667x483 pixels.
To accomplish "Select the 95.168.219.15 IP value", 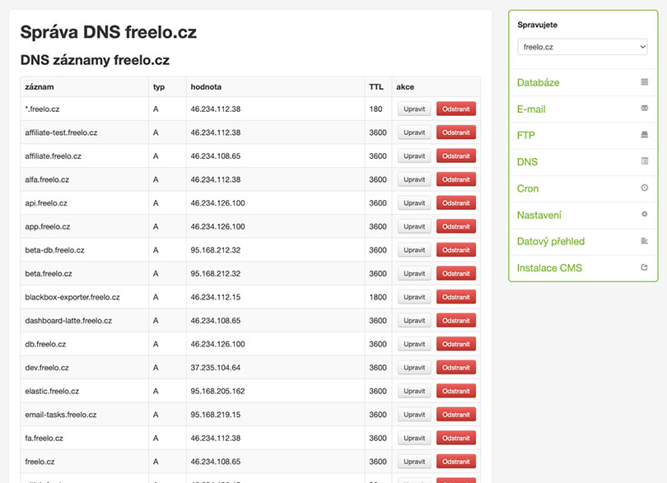I will coord(215,415).
